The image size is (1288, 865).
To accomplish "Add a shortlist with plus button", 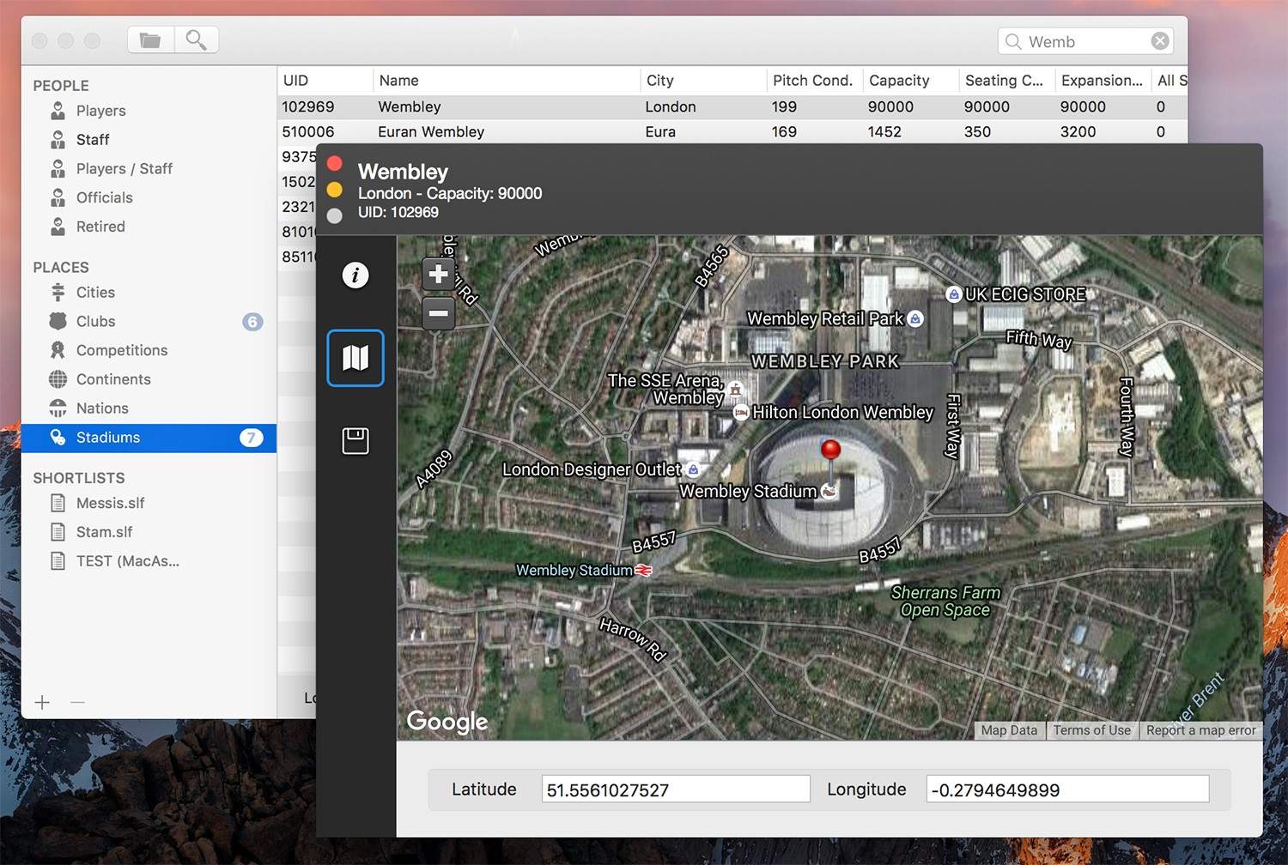I will tap(42, 702).
